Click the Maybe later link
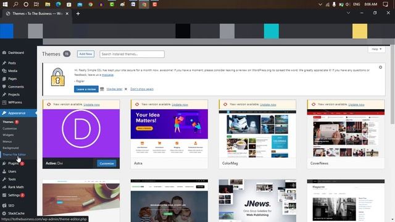The width and height of the screenshot is (395, 222). [x=114, y=89]
